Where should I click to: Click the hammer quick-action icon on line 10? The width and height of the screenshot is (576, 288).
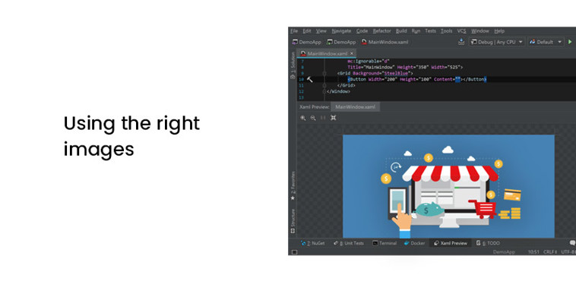point(310,79)
